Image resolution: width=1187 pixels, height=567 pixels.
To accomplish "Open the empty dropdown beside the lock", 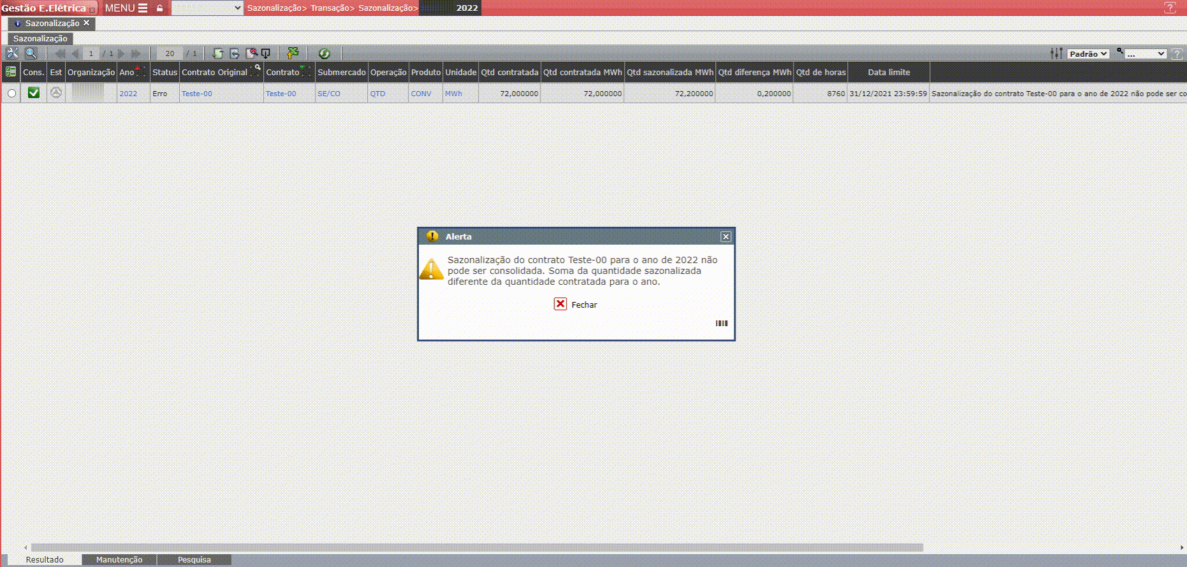I will [x=207, y=8].
